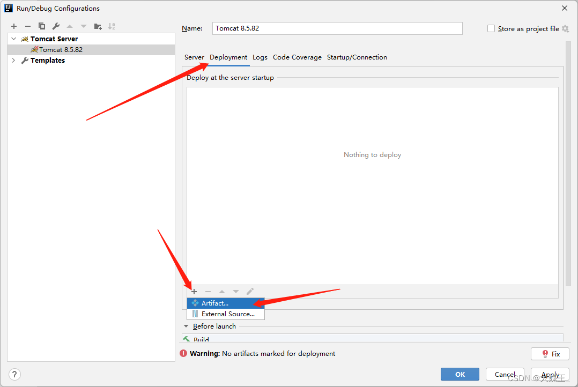Open settings gear next to Store as project file
The width and height of the screenshot is (578, 387).
point(566,29)
